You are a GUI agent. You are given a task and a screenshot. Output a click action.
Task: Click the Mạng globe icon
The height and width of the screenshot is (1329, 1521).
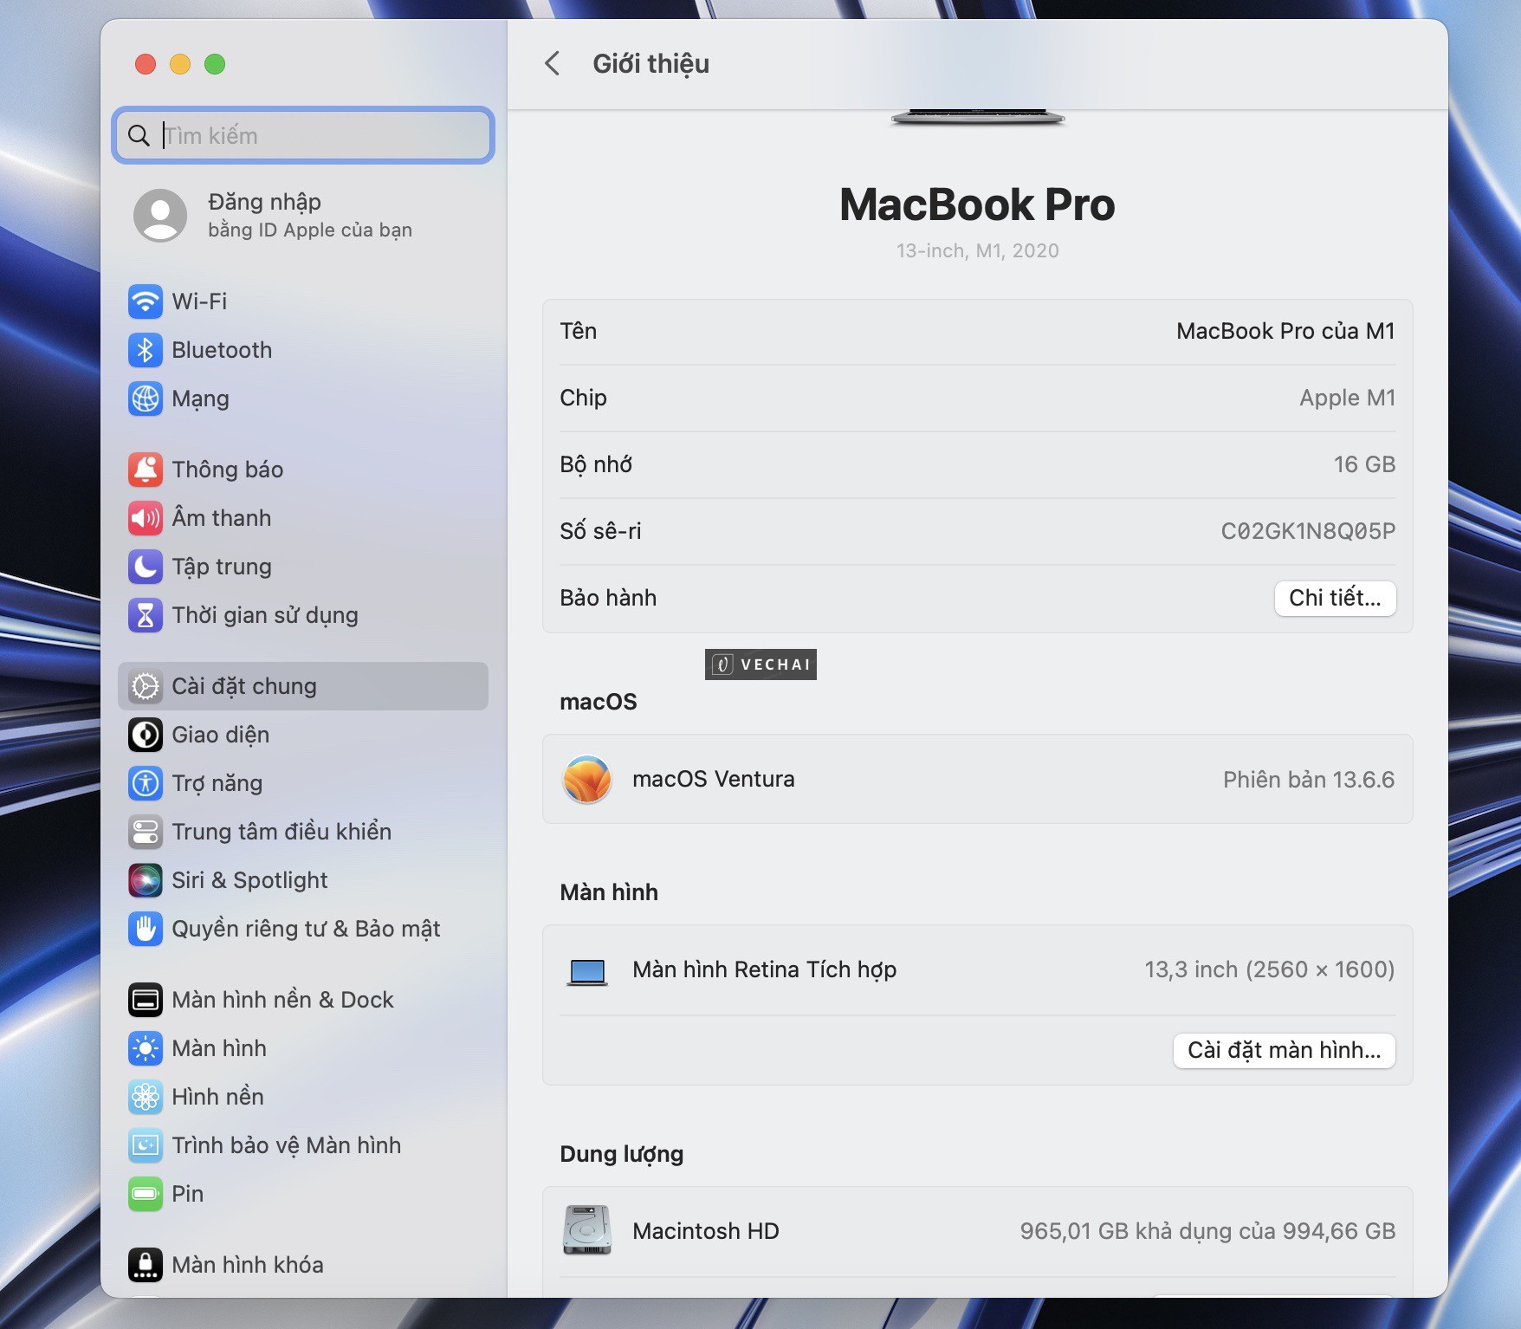146,399
